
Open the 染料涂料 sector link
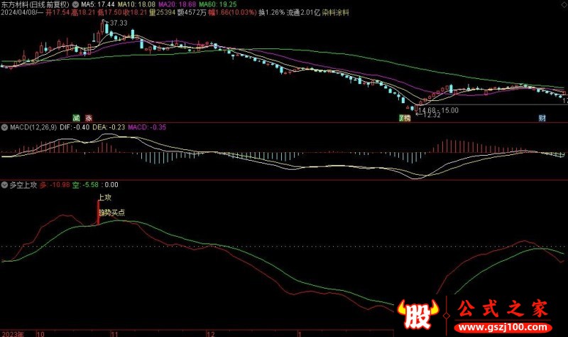tap(335, 13)
